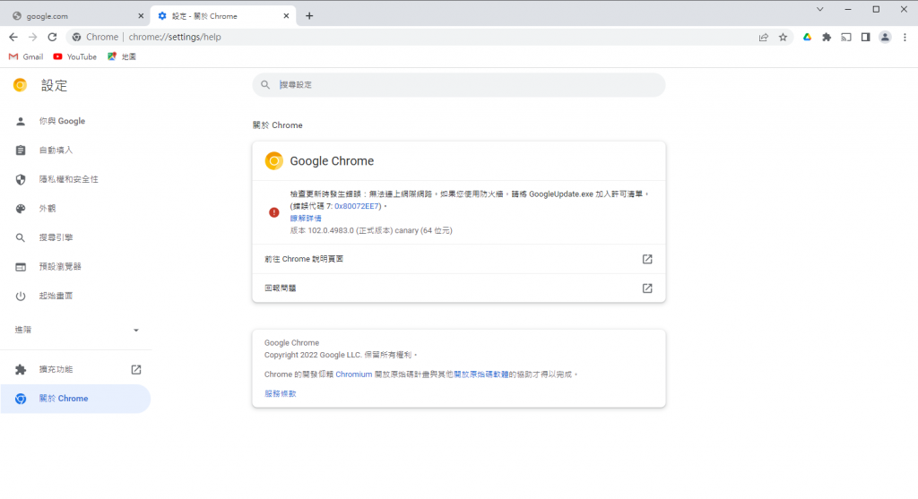Click the 瞭解詳情 learn more link
This screenshot has width=918, height=499.
[x=306, y=219]
